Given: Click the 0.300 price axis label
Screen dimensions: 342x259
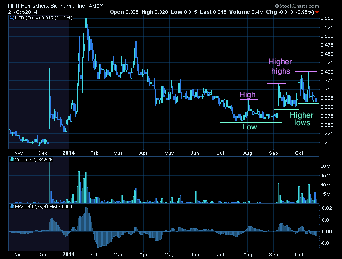Looking at the screenshot, I should [x=327, y=107].
